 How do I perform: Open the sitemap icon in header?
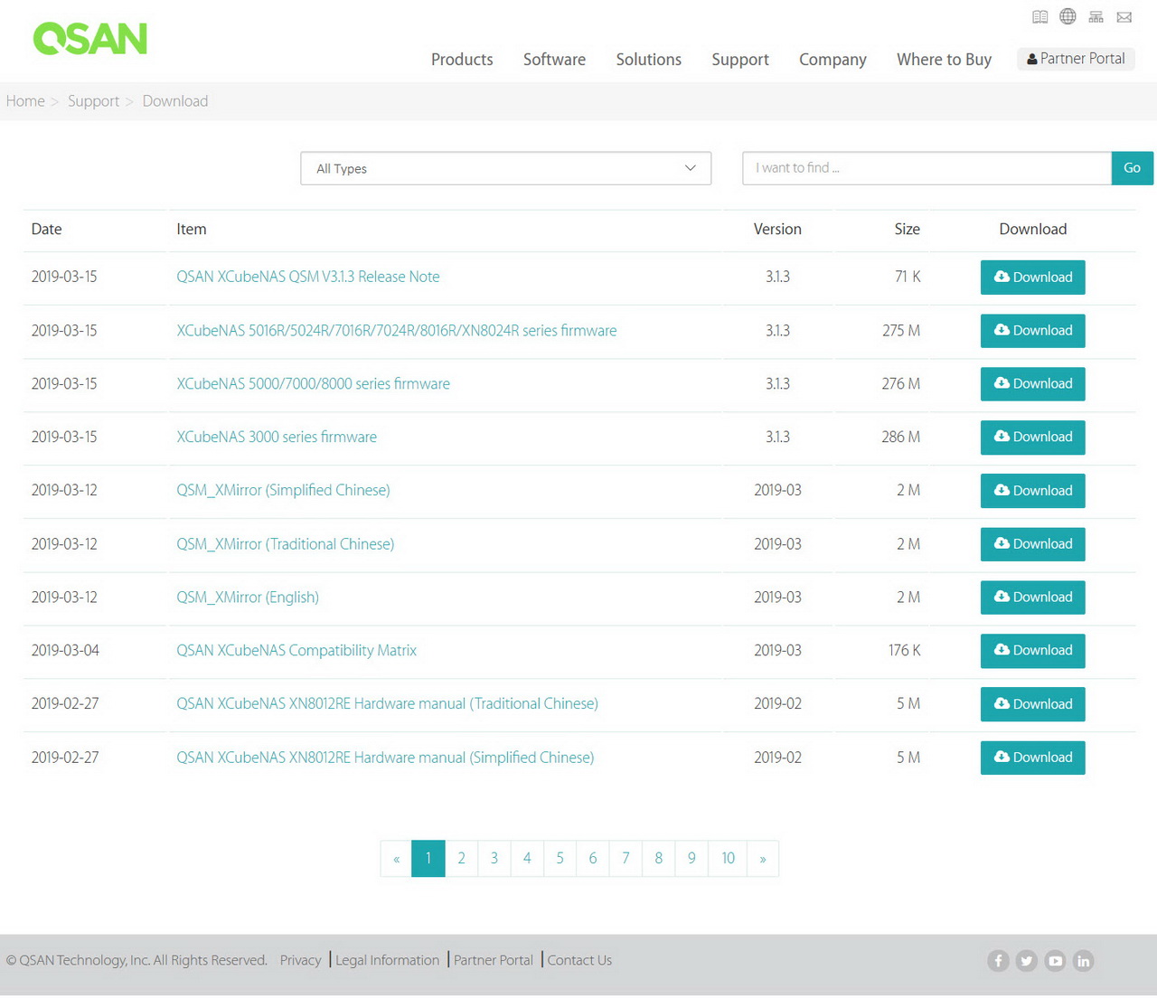coord(1096,16)
